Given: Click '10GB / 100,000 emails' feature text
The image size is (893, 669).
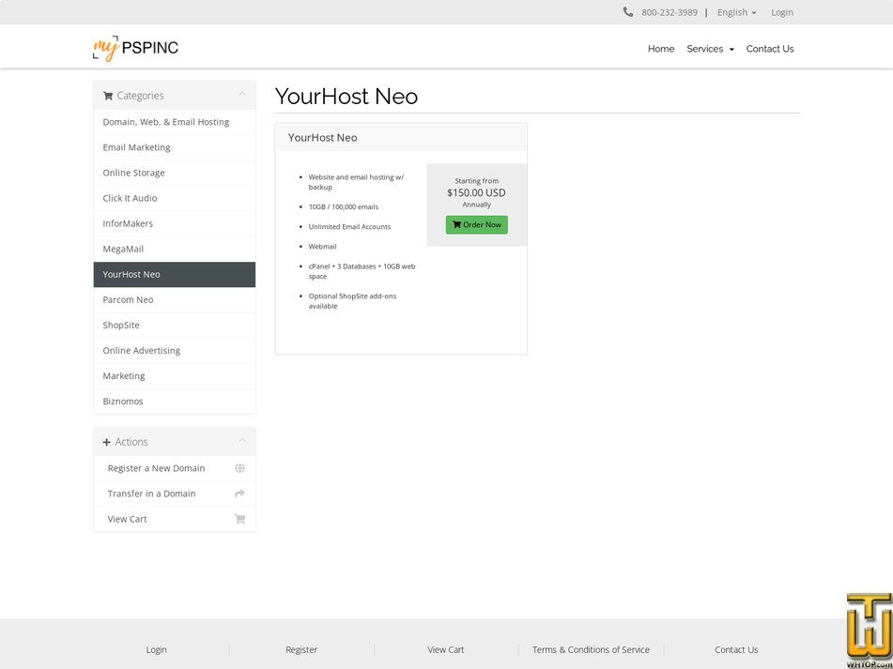Looking at the screenshot, I should (x=344, y=206).
